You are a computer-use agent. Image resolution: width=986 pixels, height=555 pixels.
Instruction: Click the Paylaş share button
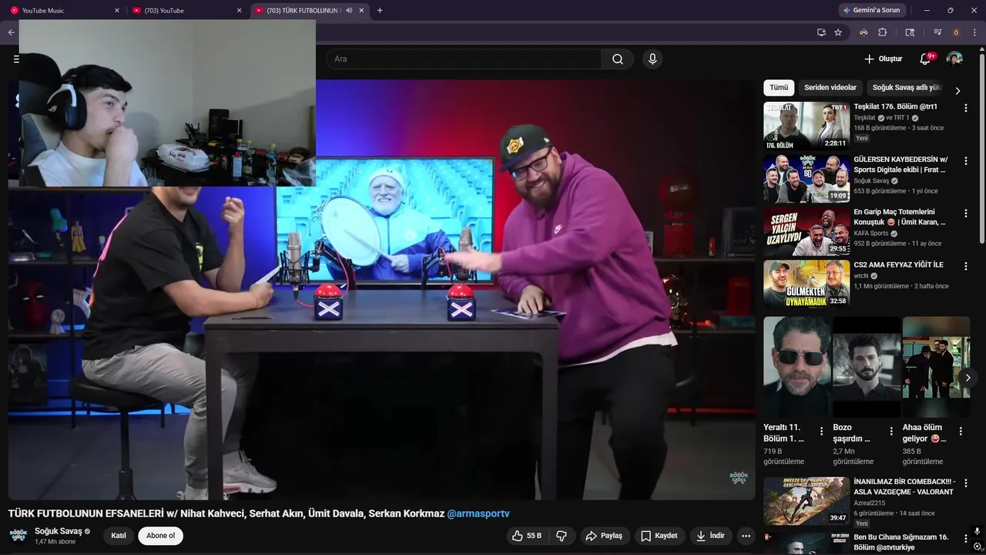click(604, 536)
